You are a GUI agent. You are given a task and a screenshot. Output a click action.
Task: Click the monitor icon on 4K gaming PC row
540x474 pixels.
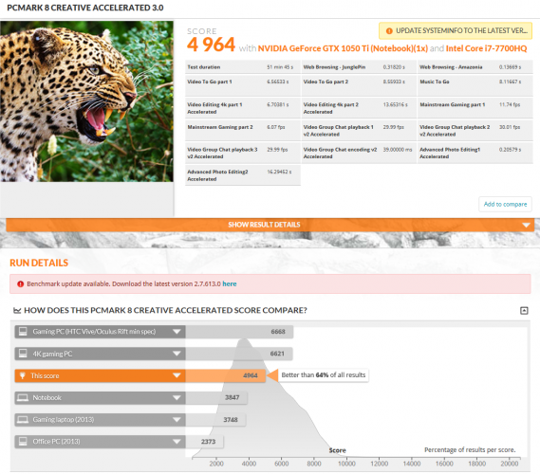tap(23, 354)
